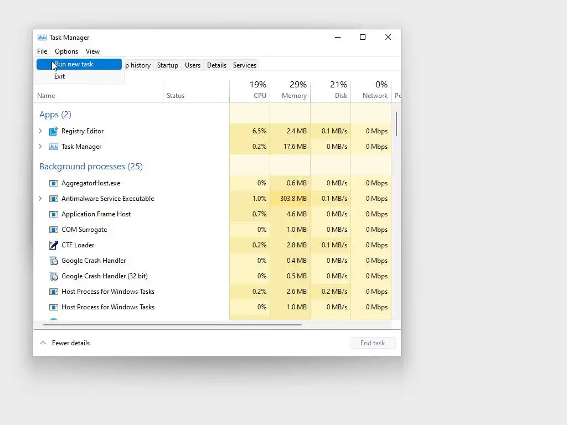Click the 6.5% CPU cell
This screenshot has width=567, height=425.
coord(250,131)
